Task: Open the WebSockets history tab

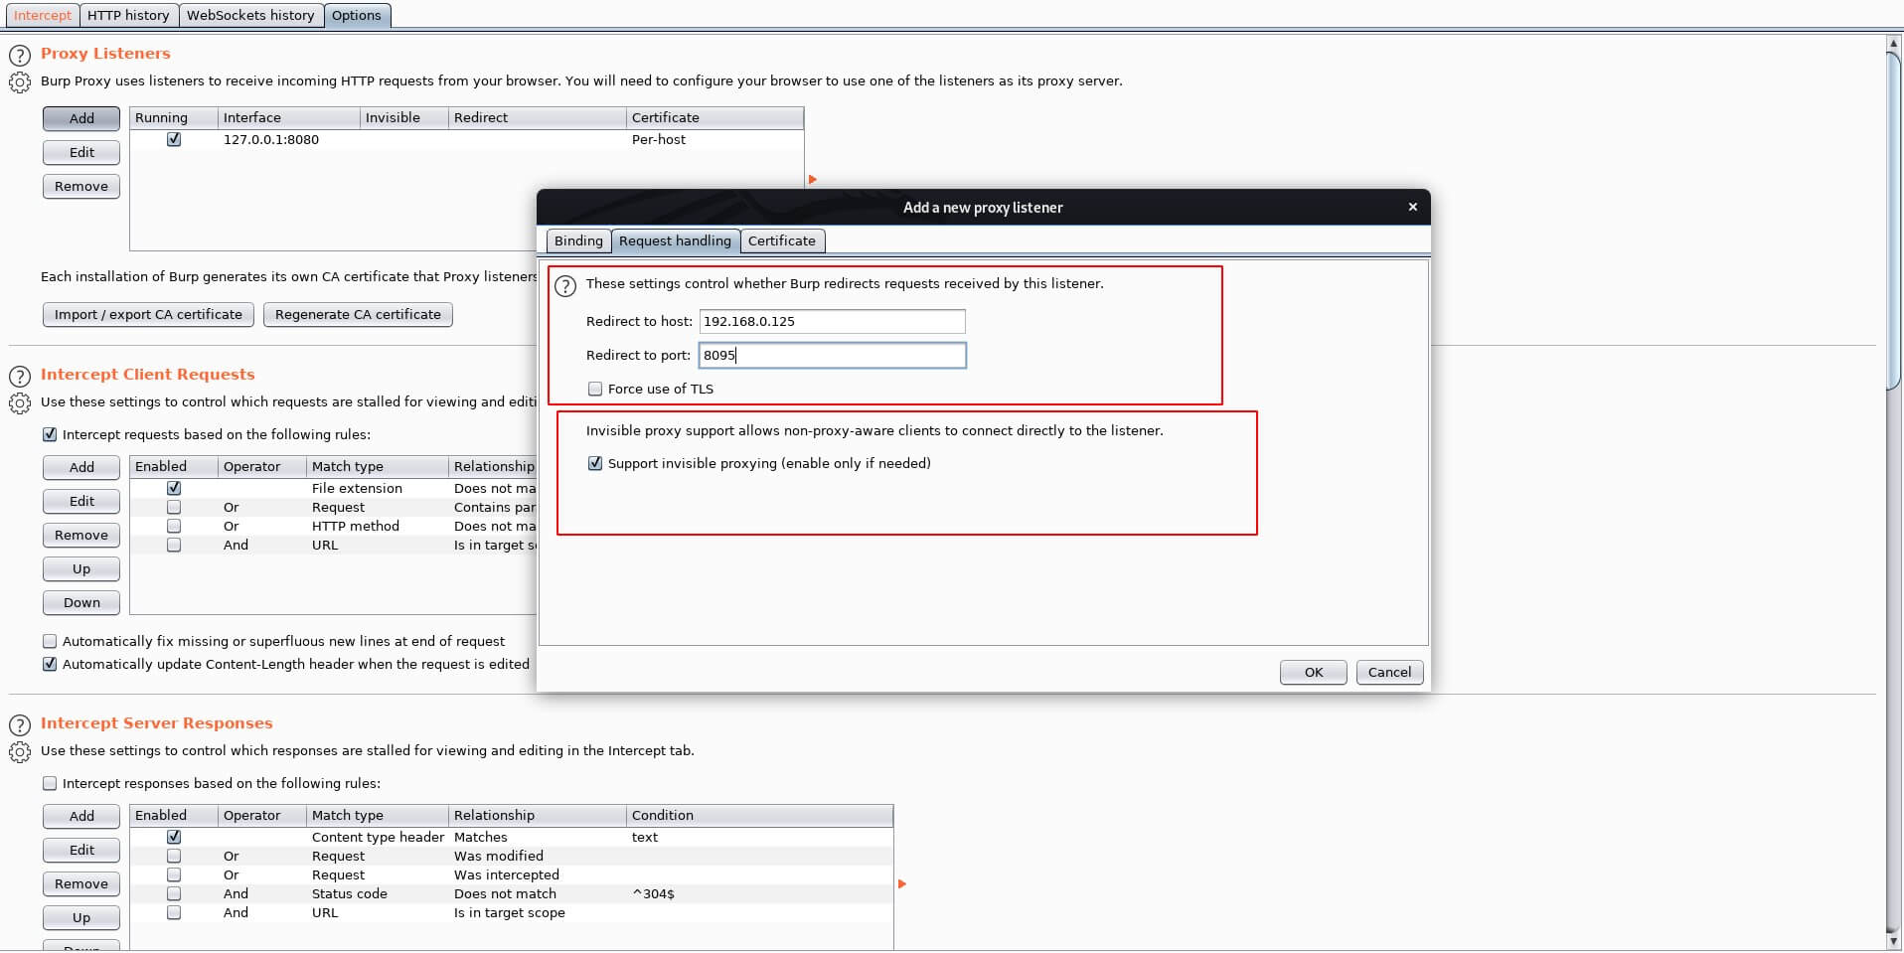Action: [250, 15]
